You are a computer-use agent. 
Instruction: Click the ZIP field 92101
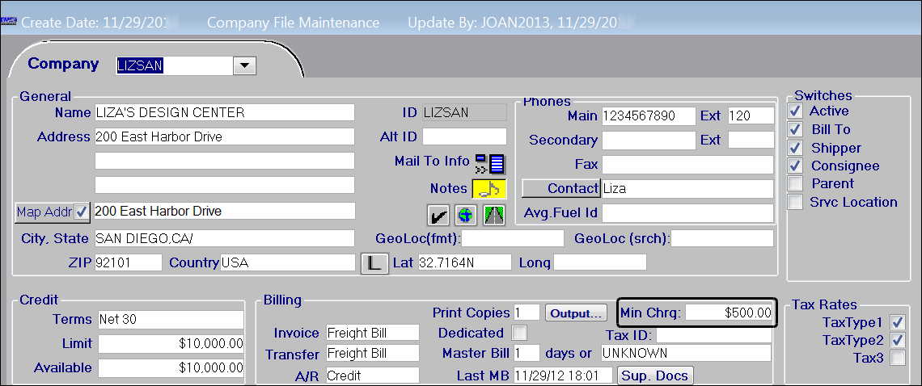point(128,262)
